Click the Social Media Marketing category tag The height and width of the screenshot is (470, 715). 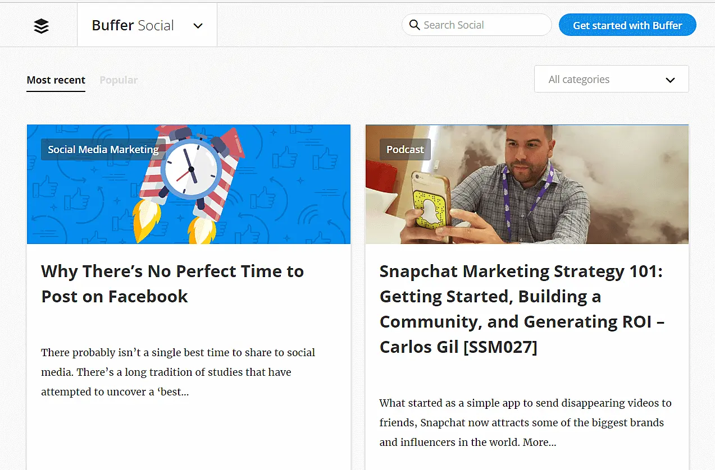pos(103,150)
